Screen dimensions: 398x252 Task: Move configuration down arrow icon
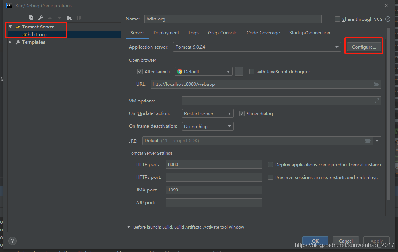[x=59, y=18]
